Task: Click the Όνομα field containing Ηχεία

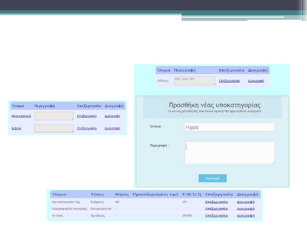Action: click(230, 127)
